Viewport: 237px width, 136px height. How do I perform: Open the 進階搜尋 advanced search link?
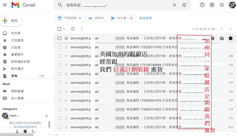tap(145, 18)
